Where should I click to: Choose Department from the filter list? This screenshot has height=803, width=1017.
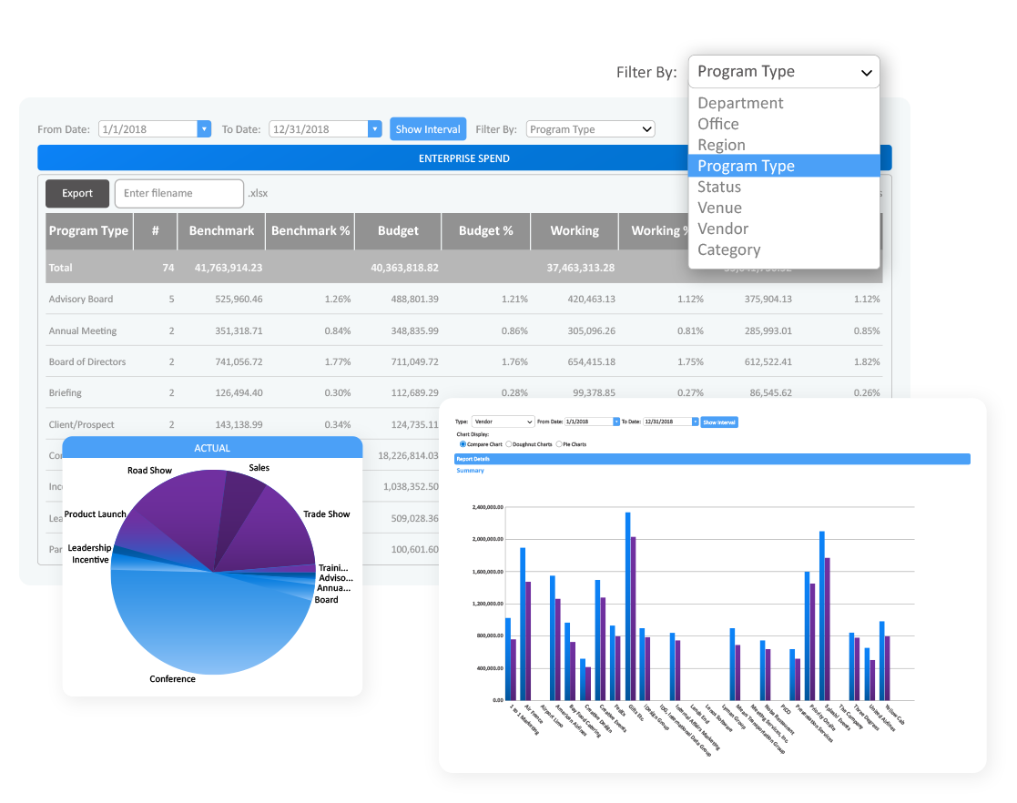740,103
